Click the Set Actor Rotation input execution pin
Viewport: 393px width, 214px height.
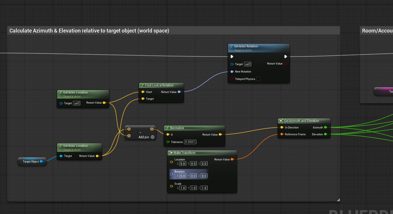tap(232, 57)
